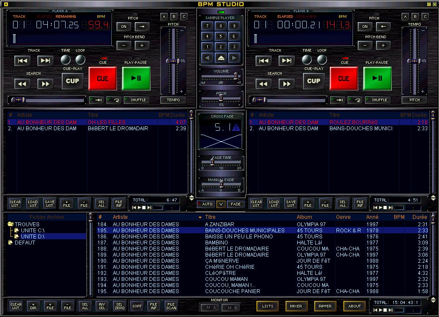The width and height of the screenshot is (439, 317).
Task: Click Player A search fast-forward button
Action: point(45,84)
